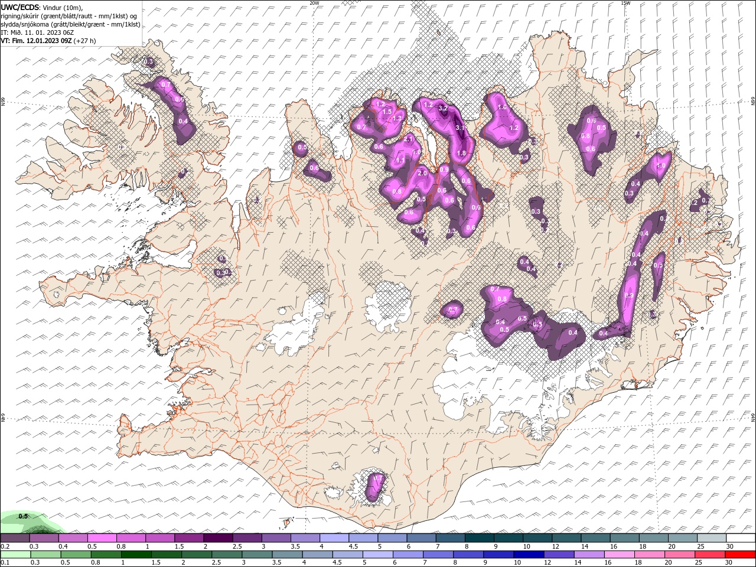Click the 'slydda/snjókoma' legend description line
The image size is (756, 567).
(x=70, y=24)
